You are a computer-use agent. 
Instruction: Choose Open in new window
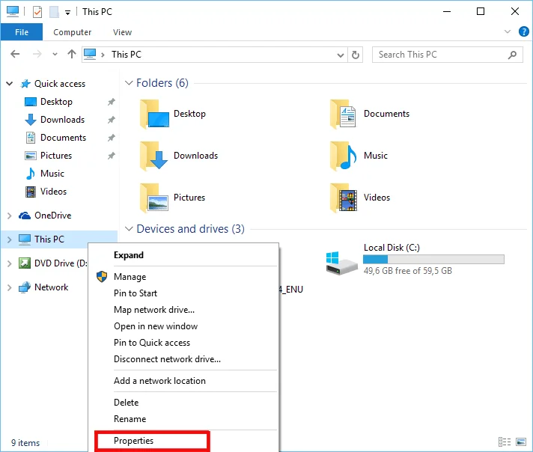(x=184, y=326)
